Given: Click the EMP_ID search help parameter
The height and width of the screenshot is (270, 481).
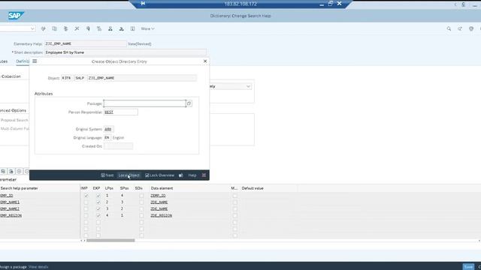Looking at the screenshot, I should 7,195.
